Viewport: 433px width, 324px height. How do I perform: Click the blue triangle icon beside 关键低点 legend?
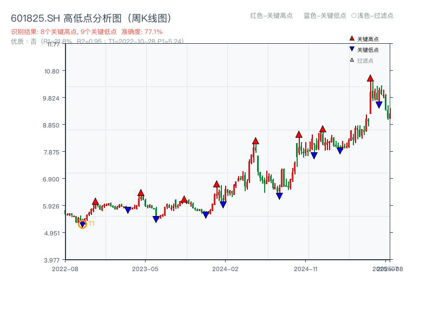[x=352, y=49]
